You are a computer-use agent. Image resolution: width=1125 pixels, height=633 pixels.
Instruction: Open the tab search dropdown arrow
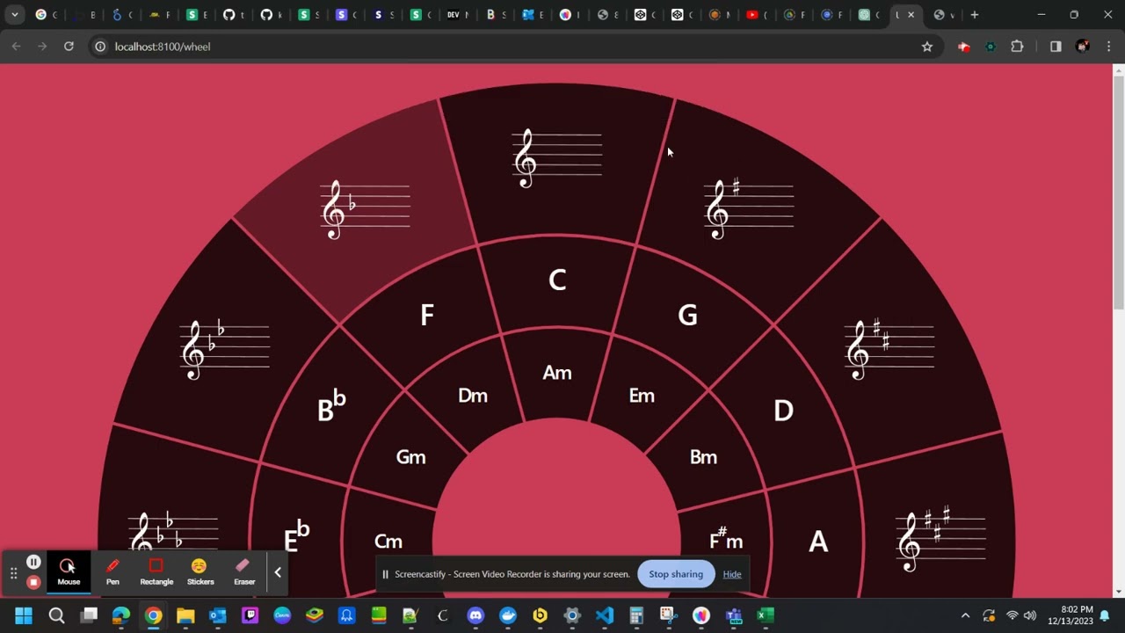[x=14, y=15]
